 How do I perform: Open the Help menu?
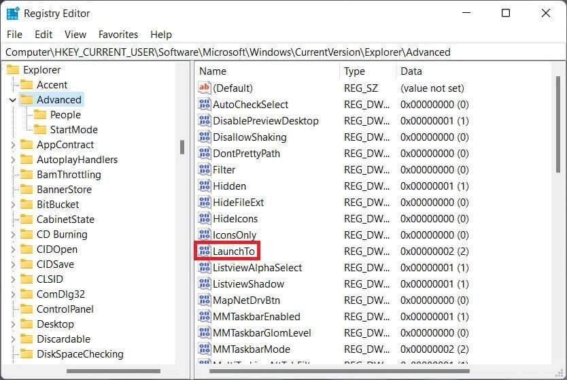pyautogui.click(x=161, y=35)
